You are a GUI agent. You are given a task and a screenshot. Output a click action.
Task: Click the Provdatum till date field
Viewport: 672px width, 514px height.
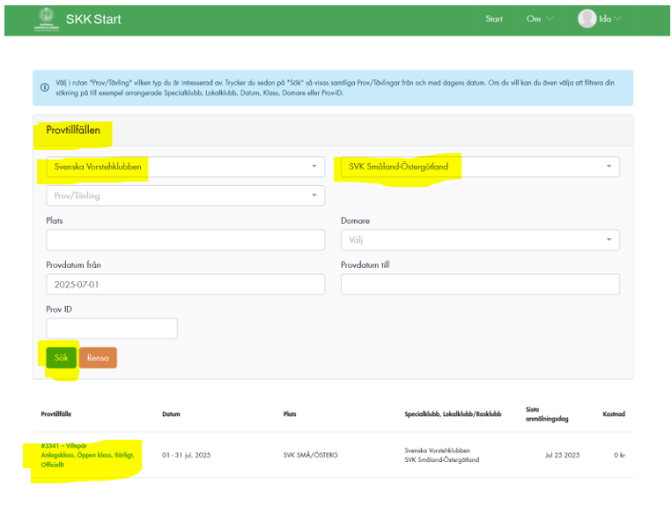pos(480,285)
